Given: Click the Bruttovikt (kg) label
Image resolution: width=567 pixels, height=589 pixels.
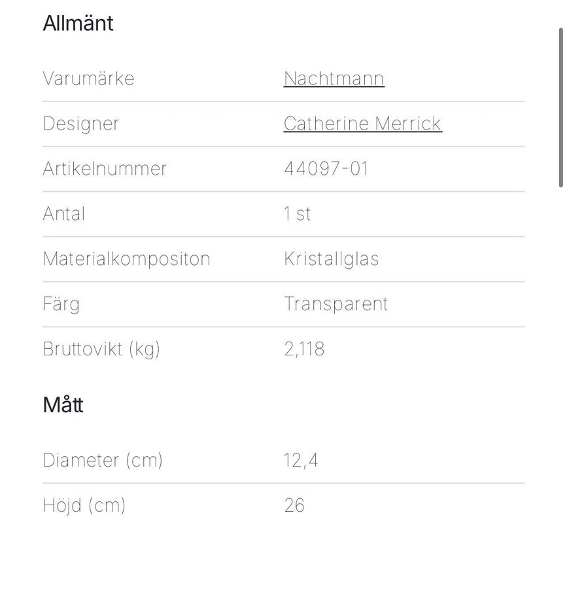Looking at the screenshot, I should point(101,349).
